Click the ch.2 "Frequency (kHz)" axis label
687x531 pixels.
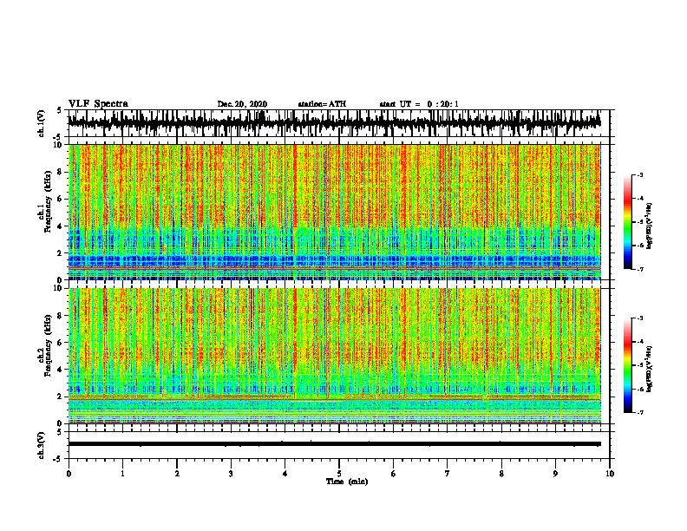point(48,345)
